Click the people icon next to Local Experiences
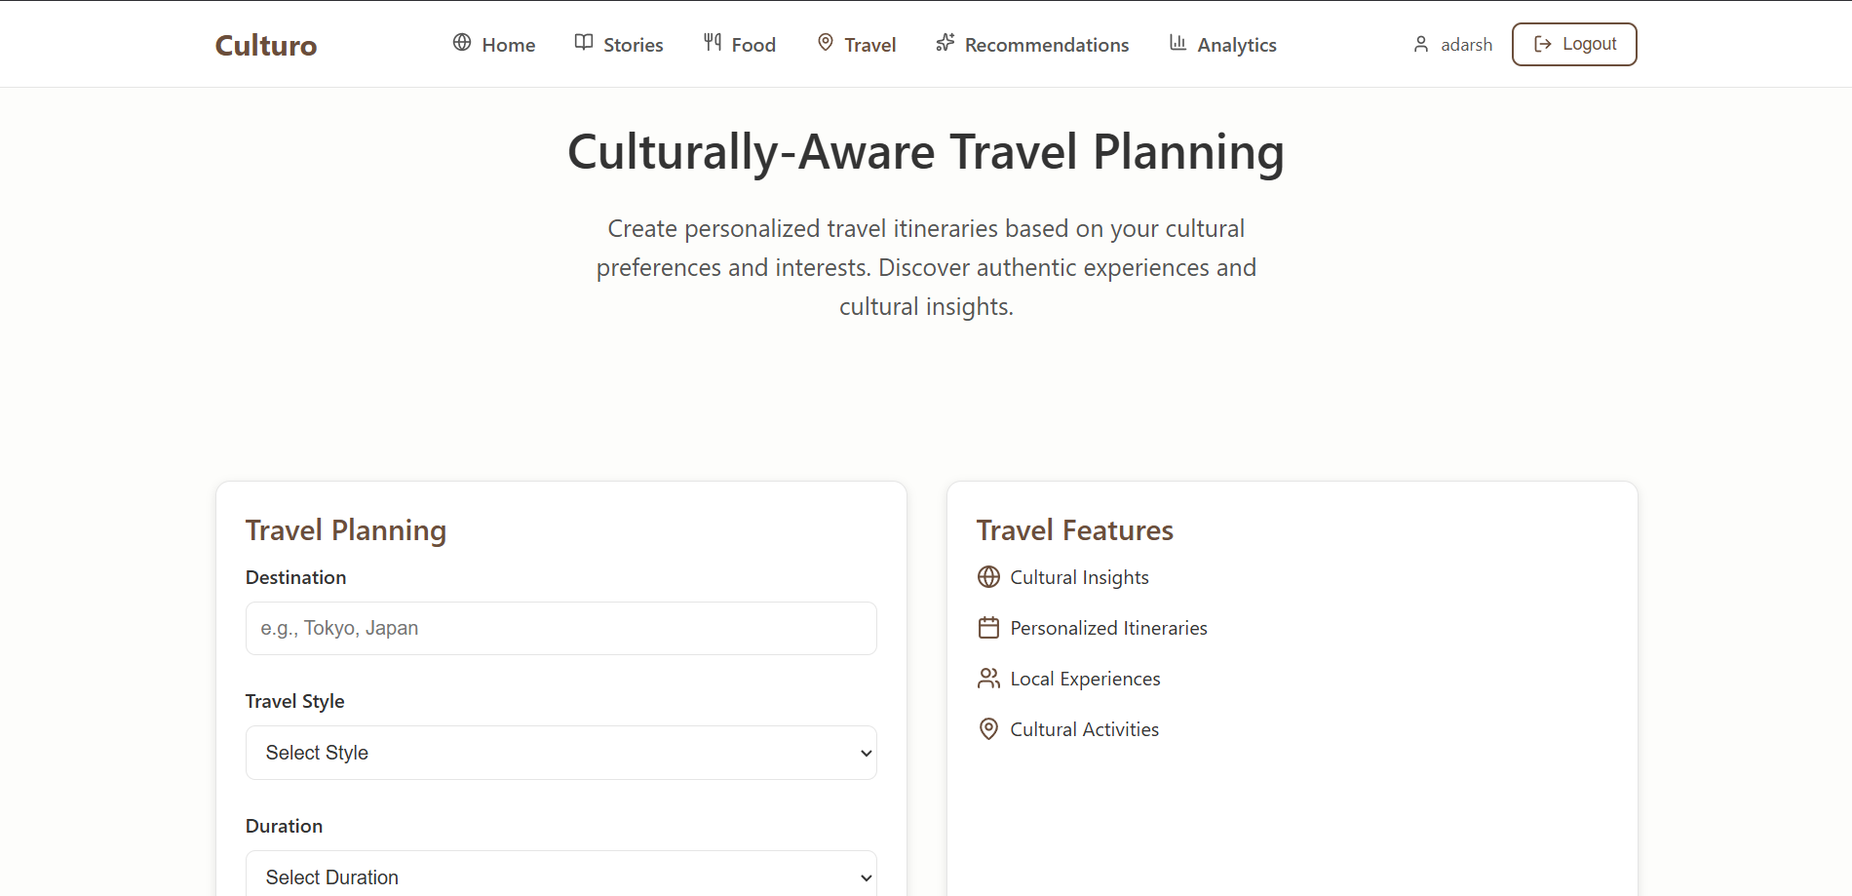1852x896 pixels. pyautogui.click(x=988, y=679)
